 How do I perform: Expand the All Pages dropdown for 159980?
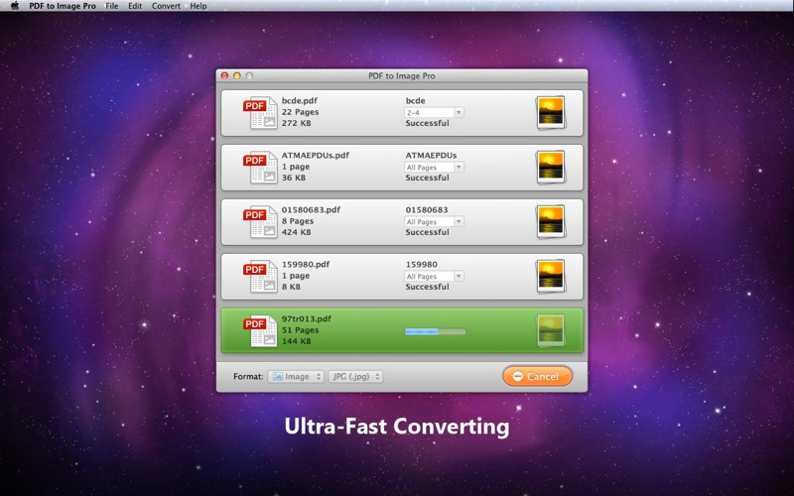434,277
